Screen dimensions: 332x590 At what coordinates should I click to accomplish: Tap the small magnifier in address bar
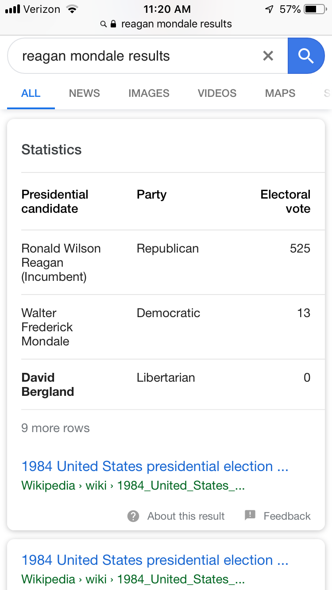[x=104, y=24]
